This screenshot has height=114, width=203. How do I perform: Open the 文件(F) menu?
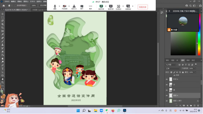[7, 1]
